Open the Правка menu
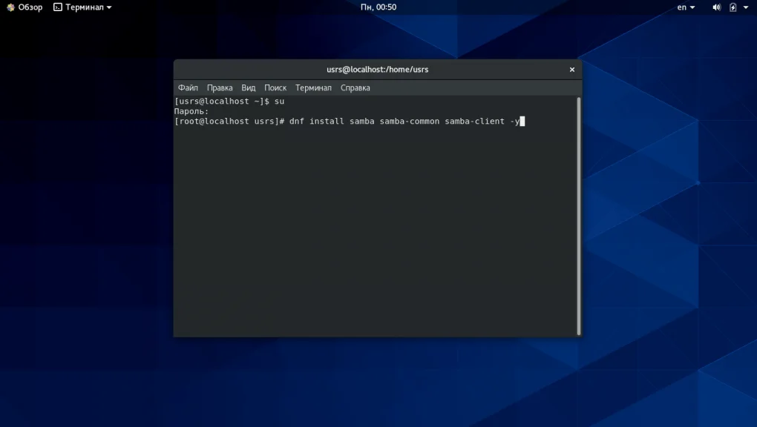 point(220,87)
